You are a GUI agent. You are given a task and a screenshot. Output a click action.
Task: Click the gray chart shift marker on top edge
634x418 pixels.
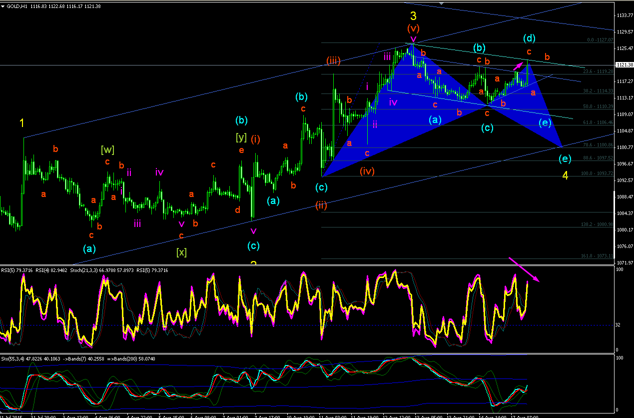pyautogui.click(x=441, y=3)
